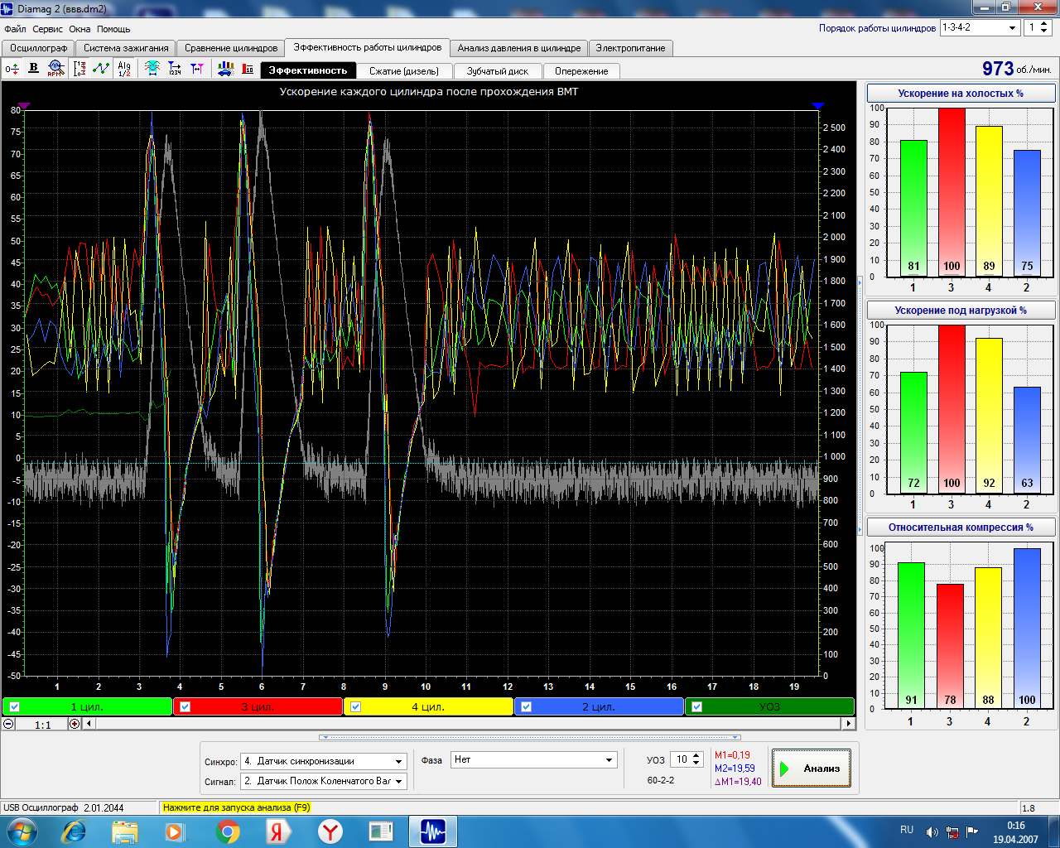
Task: Click the purple left marker triangle
Action: coord(24,106)
